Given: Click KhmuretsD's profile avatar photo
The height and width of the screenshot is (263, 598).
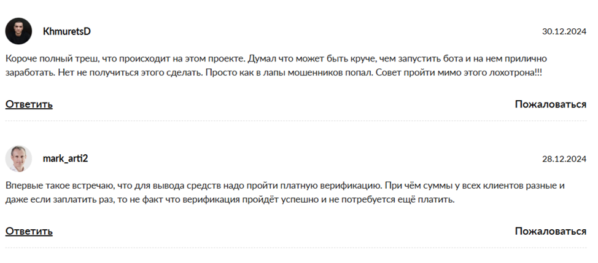Looking at the screenshot, I should click(18, 31).
